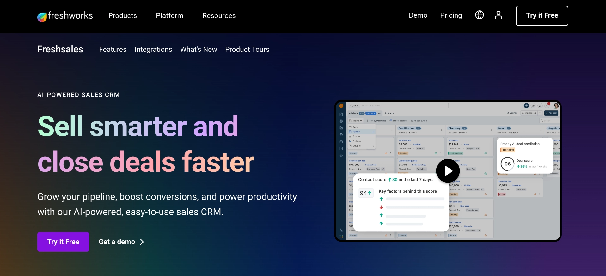Image resolution: width=606 pixels, height=276 pixels.
Task: Click the phone icon in preview sidebar
Action: pyautogui.click(x=341, y=230)
